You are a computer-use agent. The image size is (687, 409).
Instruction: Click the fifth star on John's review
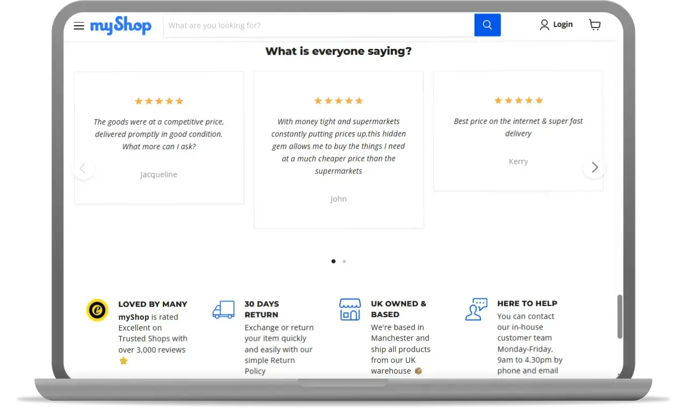360,100
